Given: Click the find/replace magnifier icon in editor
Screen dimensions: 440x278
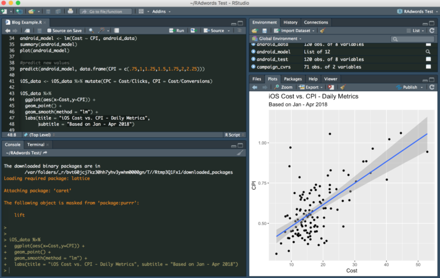Looking at the screenshot, I should [91, 30].
